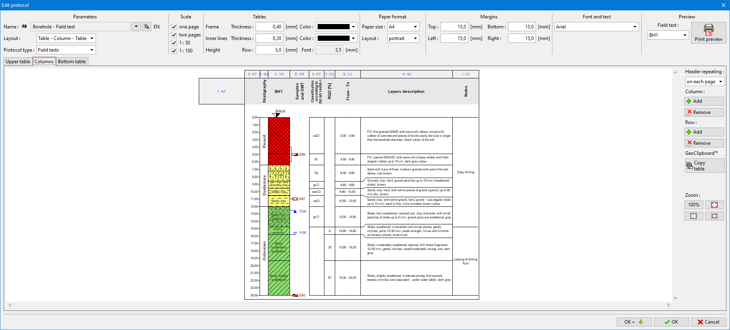Confirm with the OK button

click(x=672, y=322)
